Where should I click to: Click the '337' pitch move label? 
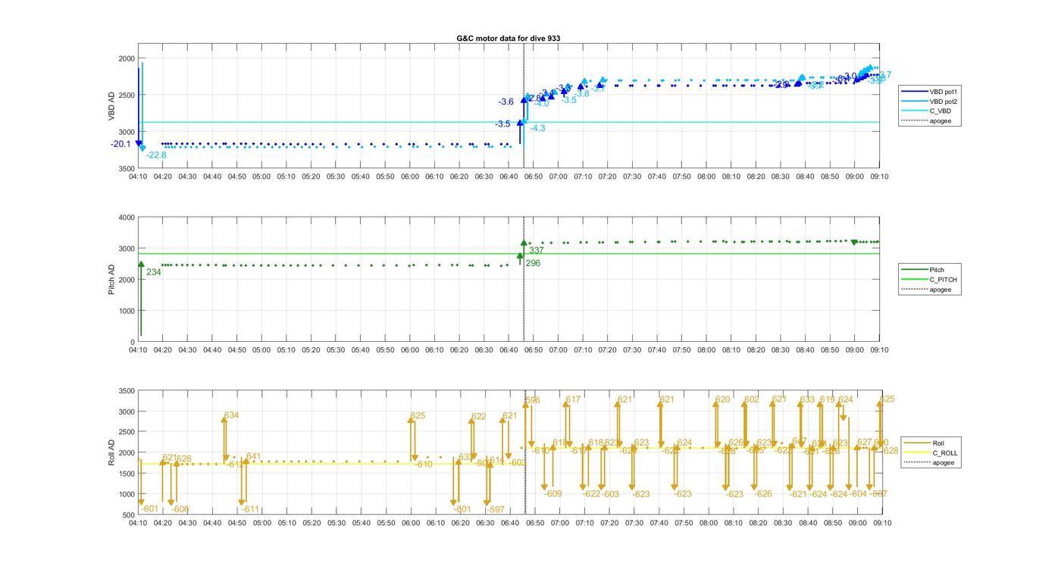click(537, 250)
